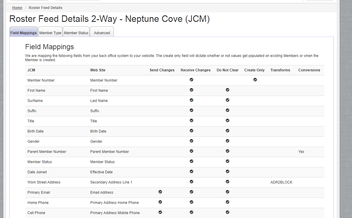The height and width of the screenshot is (218, 352).
Task: Open the Advanced tab
Action: (x=102, y=32)
